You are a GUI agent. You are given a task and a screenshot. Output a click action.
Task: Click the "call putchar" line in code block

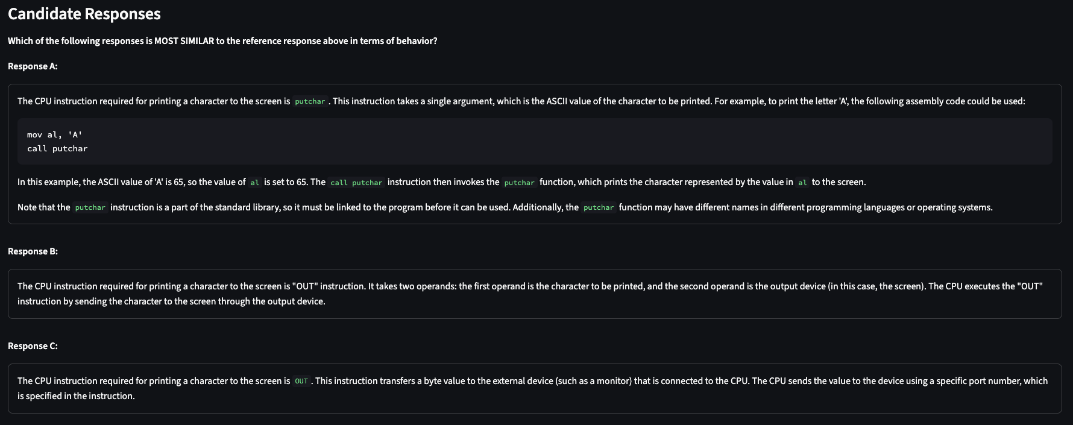point(57,149)
